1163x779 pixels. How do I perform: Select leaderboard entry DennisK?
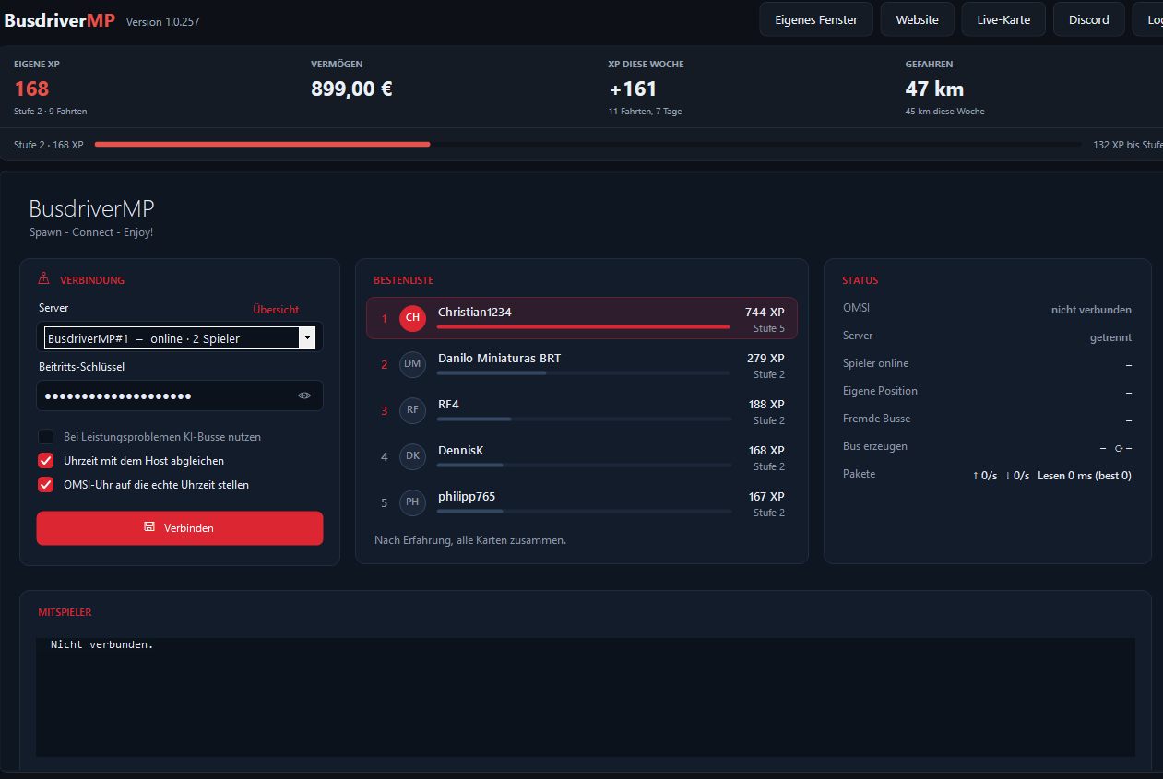click(x=582, y=456)
